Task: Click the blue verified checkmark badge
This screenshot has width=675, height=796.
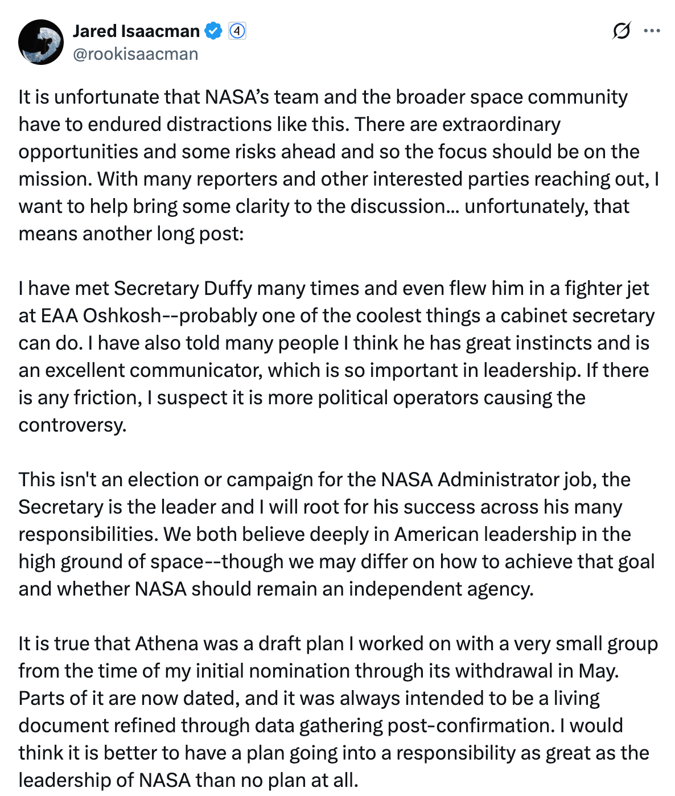Action: coord(213,31)
